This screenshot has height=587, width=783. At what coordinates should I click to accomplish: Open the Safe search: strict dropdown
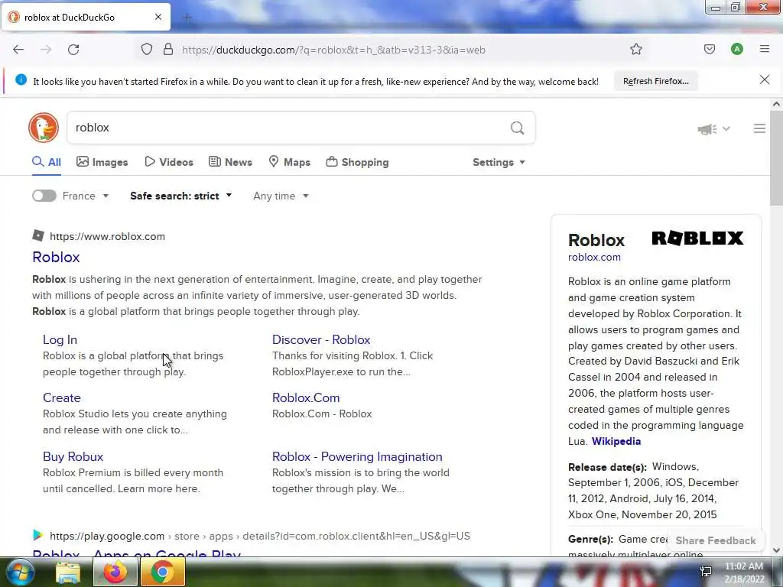tap(180, 196)
